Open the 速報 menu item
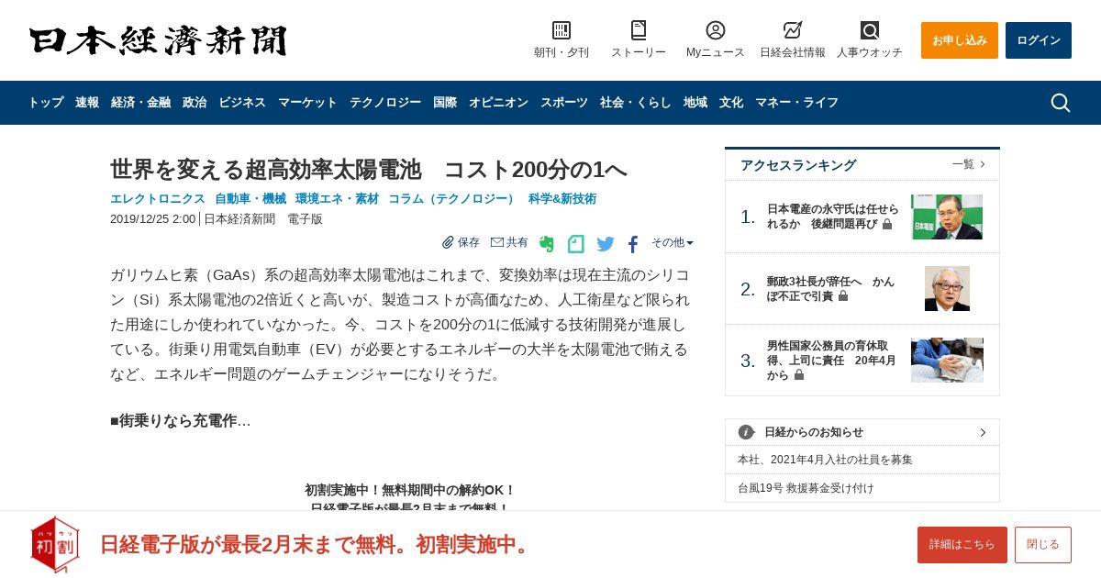This screenshot has height=578, width=1101. coord(87,103)
